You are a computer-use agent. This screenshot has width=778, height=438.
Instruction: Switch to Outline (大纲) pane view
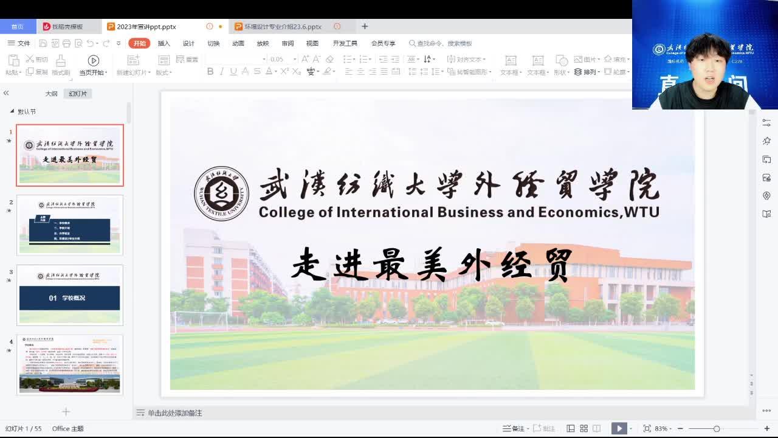tap(51, 94)
